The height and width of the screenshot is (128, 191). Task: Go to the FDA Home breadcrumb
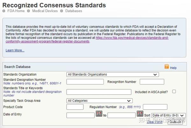16,11
